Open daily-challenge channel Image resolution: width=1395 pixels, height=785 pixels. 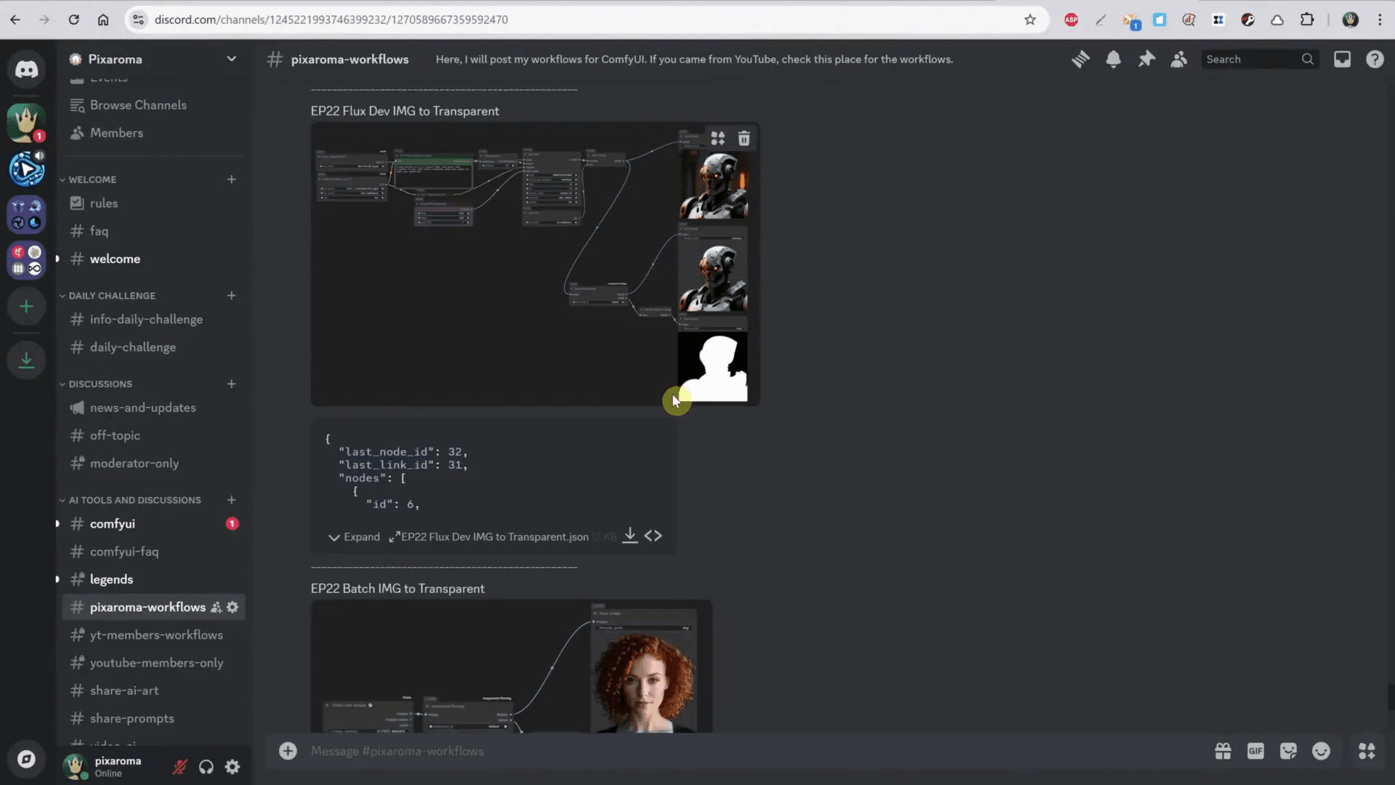click(x=153, y=347)
